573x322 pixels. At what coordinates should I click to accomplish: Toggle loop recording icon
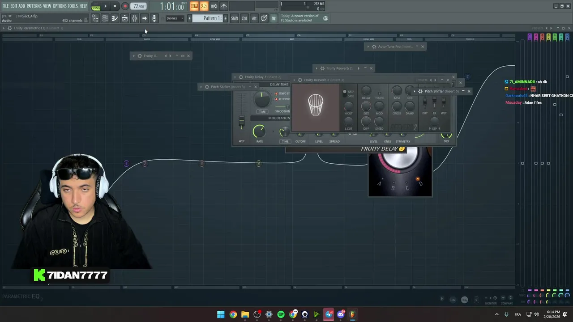pos(214,6)
